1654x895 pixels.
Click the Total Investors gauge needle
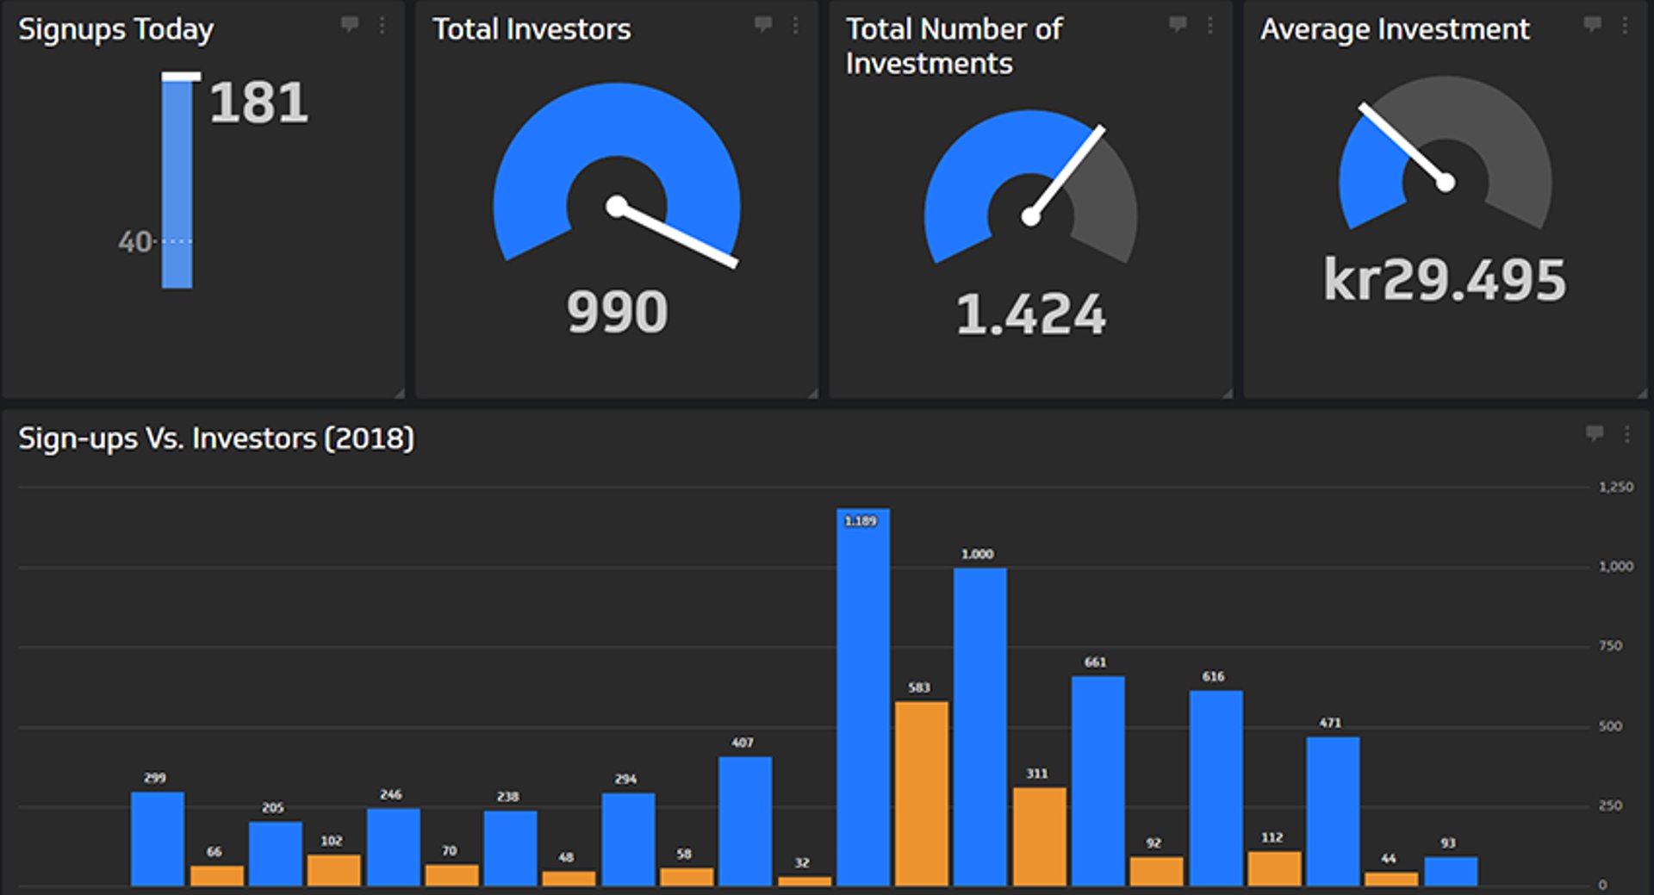tap(676, 235)
